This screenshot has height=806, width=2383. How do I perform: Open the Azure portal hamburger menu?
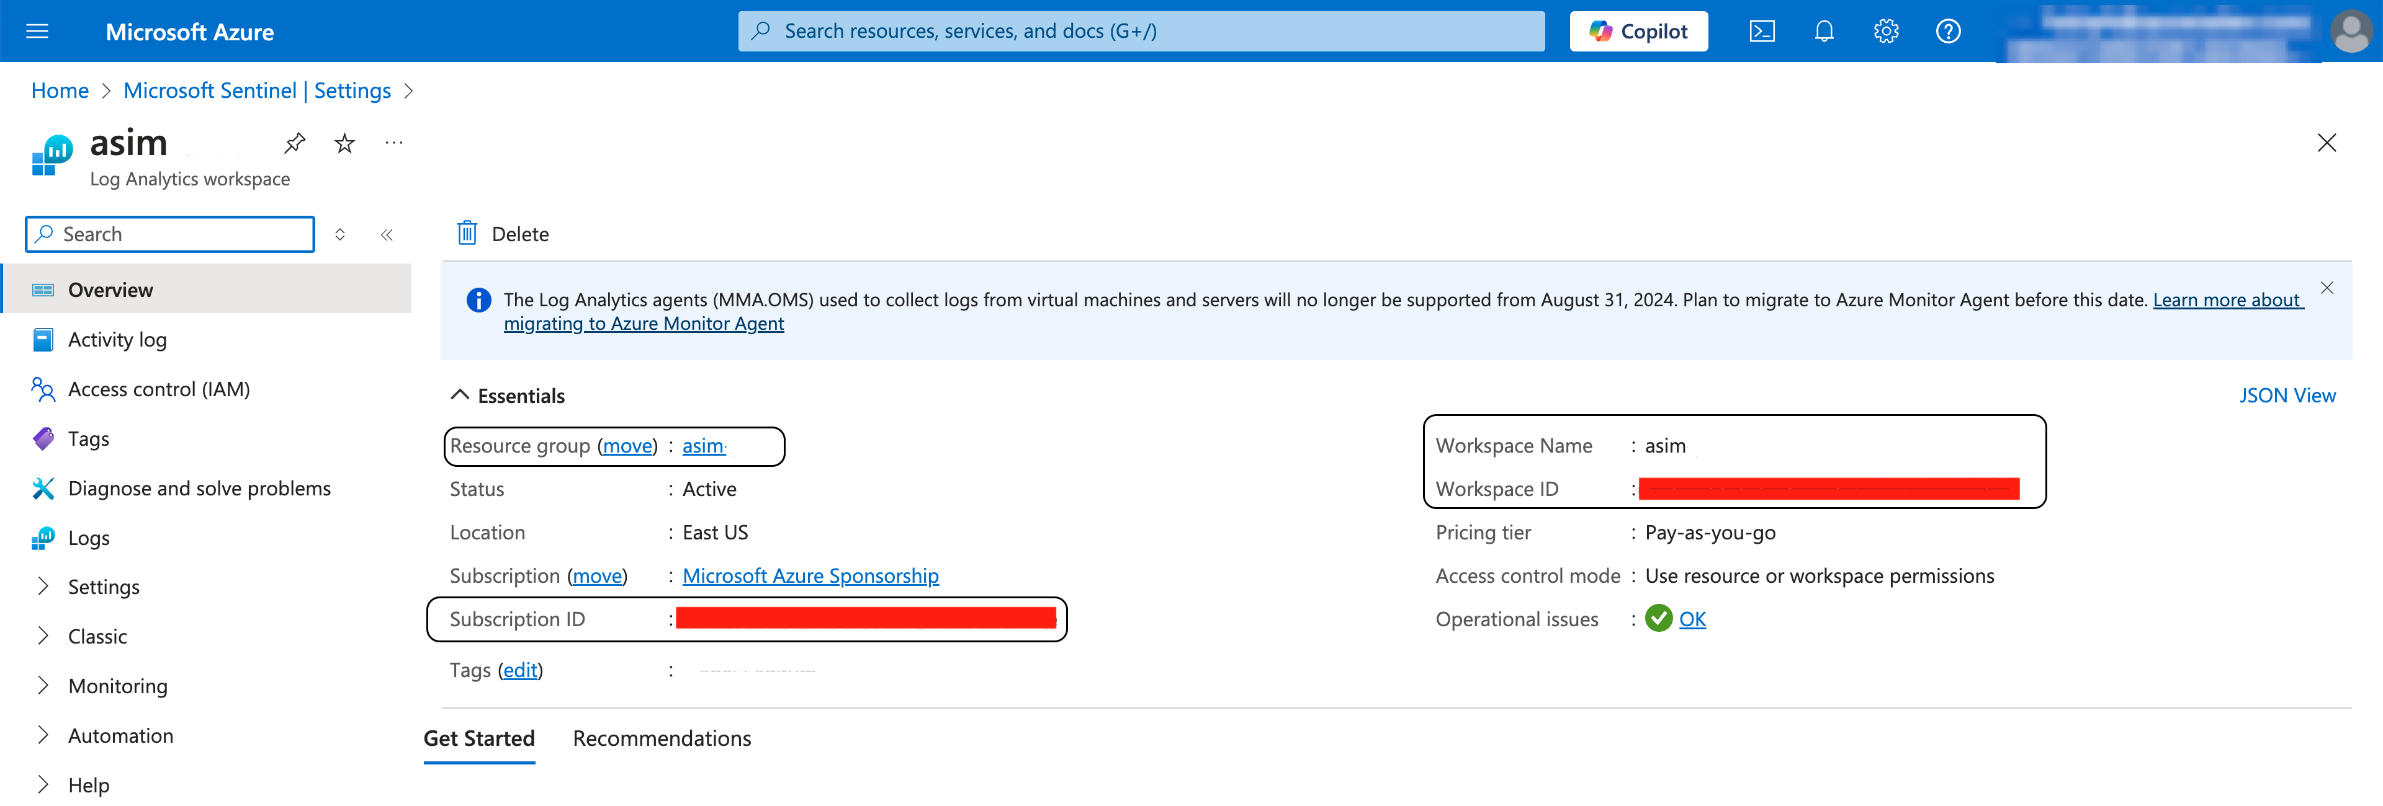click(x=37, y=32)
